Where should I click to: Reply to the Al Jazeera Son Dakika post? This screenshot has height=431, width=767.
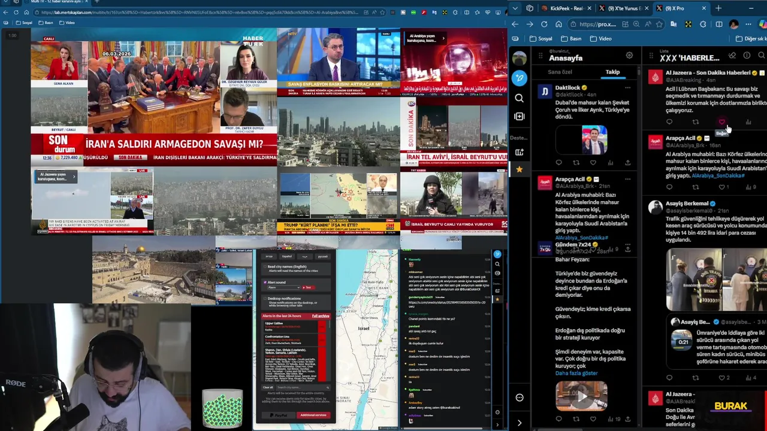(x=669, y=122)
